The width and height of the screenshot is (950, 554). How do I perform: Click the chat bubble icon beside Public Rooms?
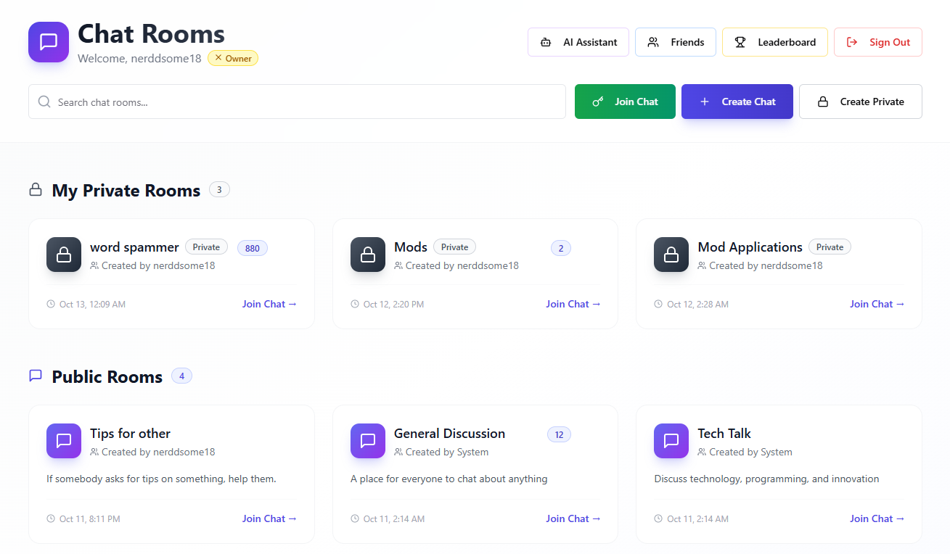click(x=36, y=376)
